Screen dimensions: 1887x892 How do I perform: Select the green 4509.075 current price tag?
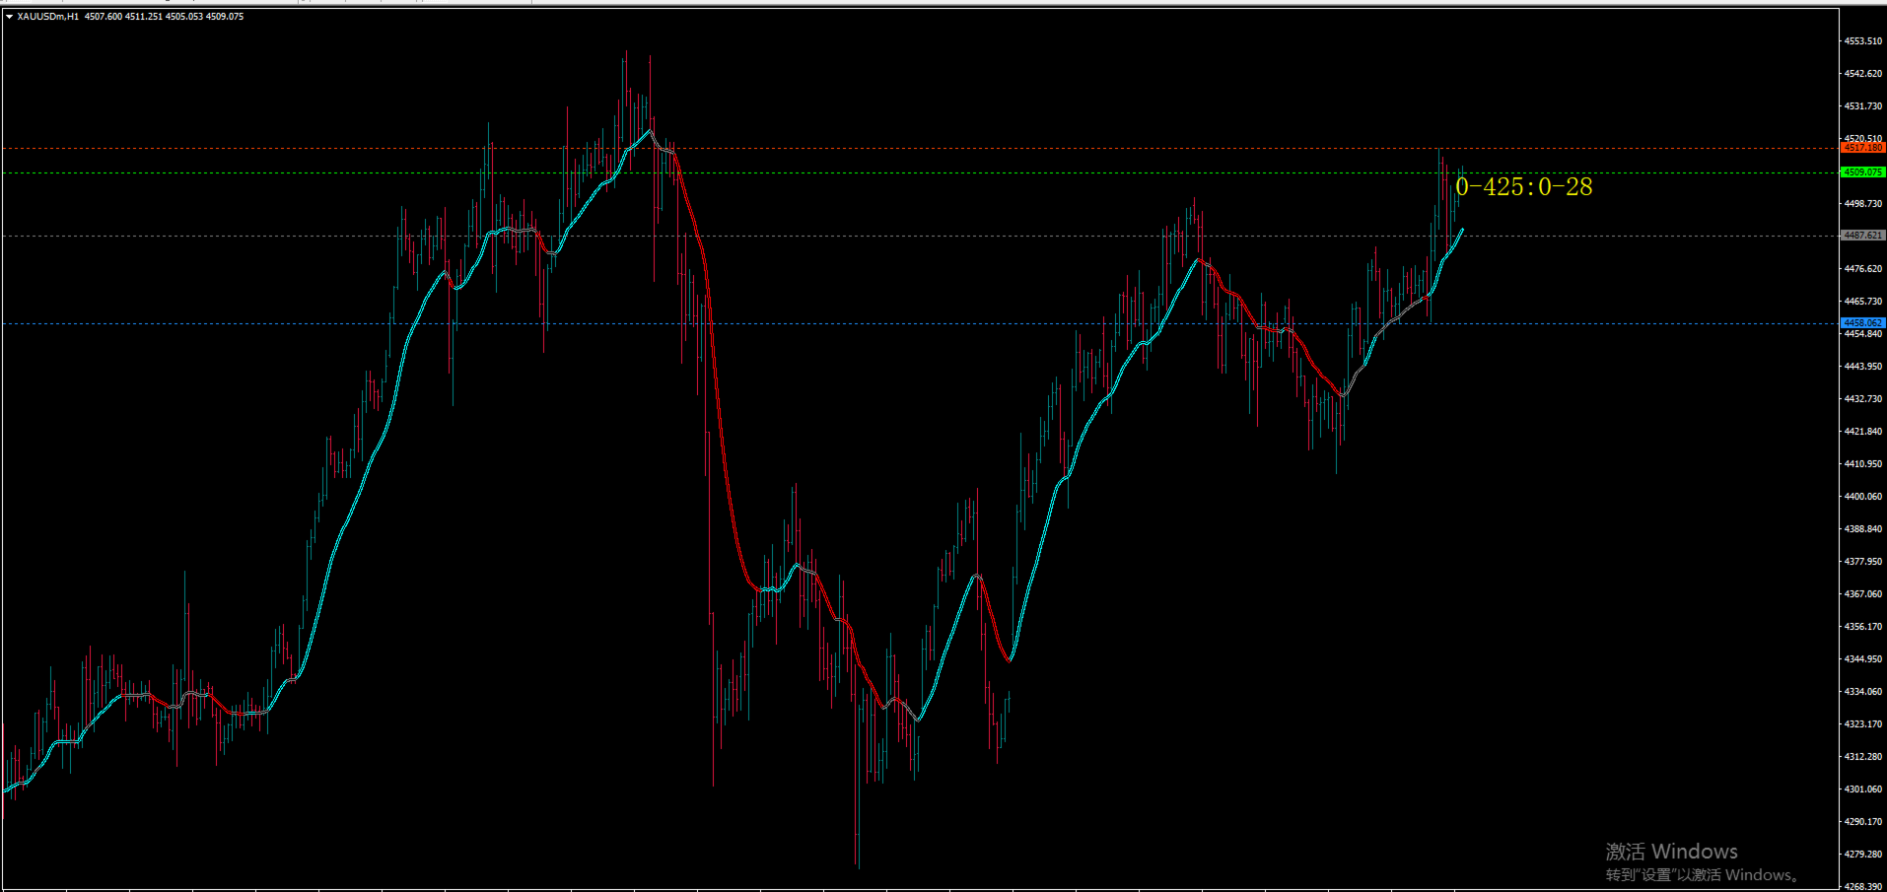pos(1862,172)
